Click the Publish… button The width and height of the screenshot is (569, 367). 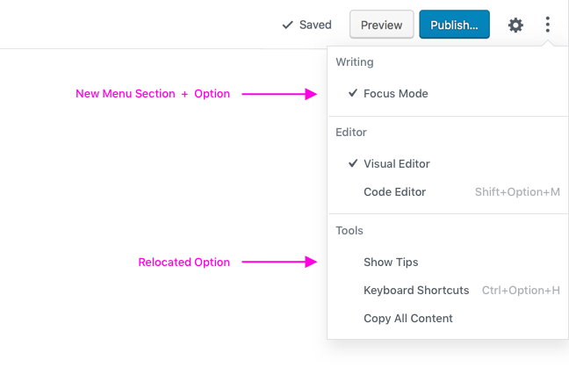tap(454, 25)
